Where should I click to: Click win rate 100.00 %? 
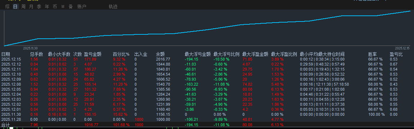pos(377,114)
